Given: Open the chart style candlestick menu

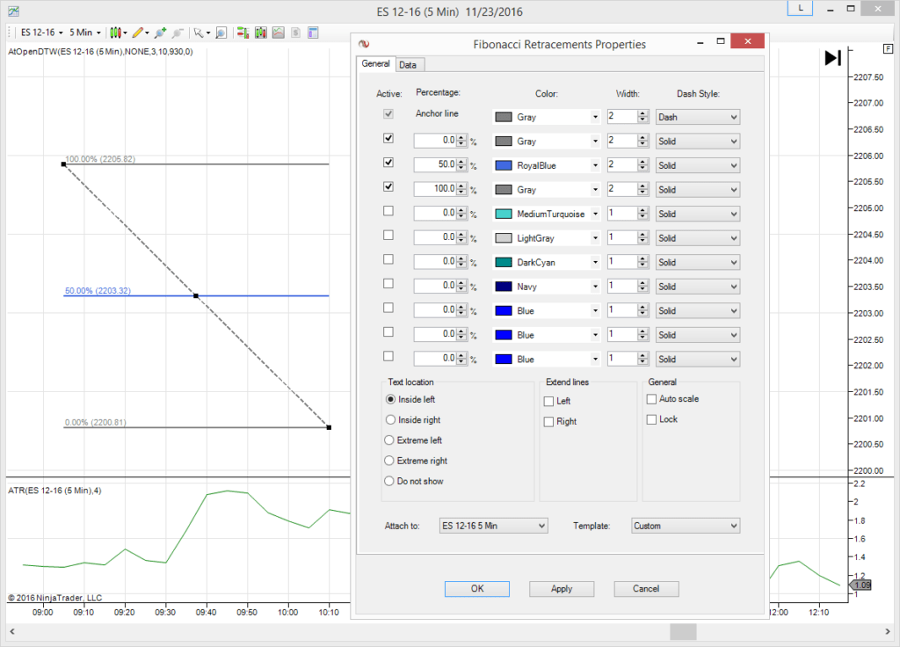Looking at the screenshot, I should 117,33.
